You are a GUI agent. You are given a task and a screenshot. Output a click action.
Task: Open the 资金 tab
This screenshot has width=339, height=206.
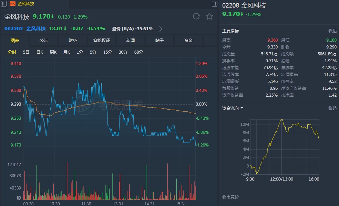pos(188,41)
